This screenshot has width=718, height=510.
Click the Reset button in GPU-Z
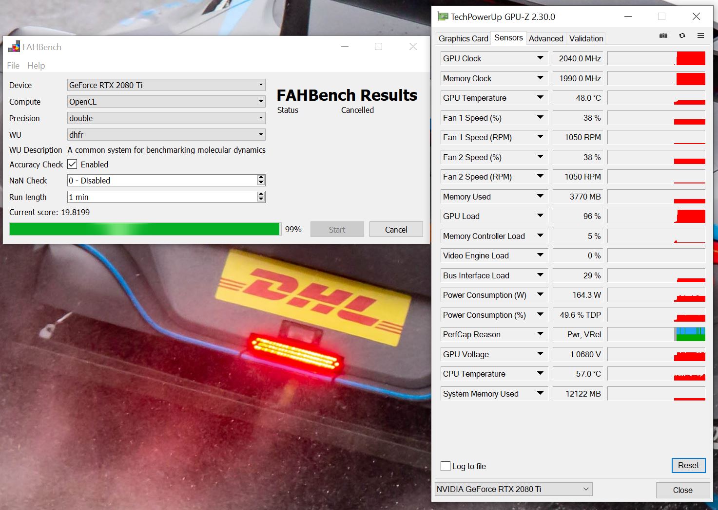688,465
